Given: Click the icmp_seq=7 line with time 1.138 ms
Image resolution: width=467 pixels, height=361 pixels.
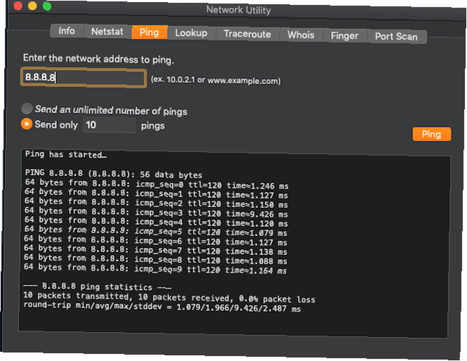Looking at the screenshot, I should click(x=156, y=250).
